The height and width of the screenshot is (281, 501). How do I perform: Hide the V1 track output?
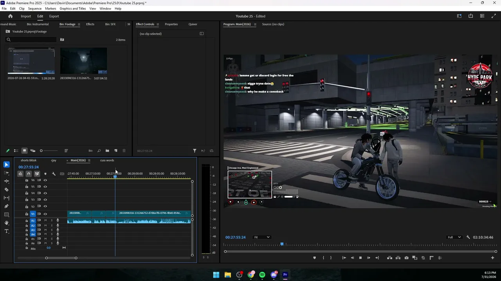pos(45,214)
